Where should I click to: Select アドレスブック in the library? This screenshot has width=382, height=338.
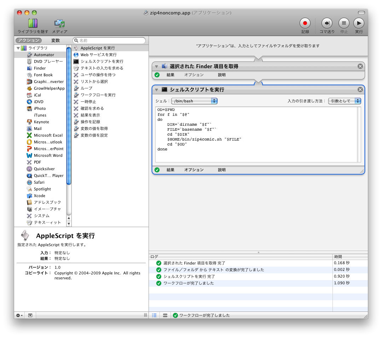pyautogui.click(x=40, y=202)
